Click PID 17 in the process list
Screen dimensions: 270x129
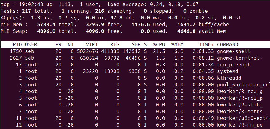[19, 65]
